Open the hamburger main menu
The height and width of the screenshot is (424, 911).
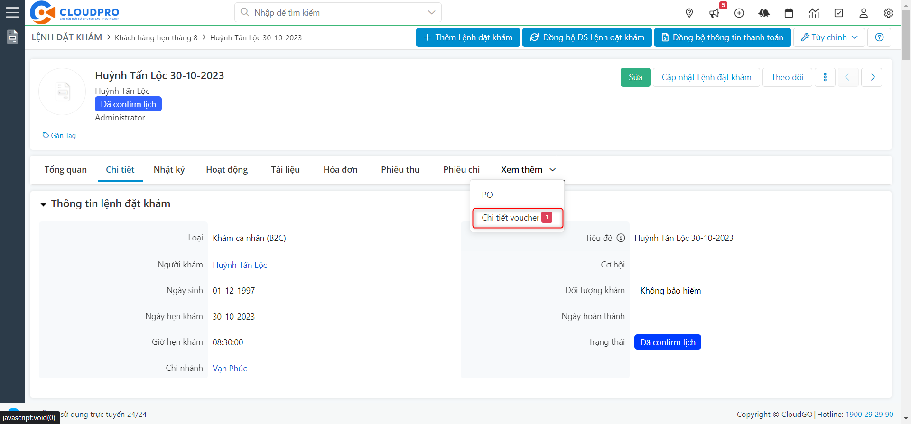pos(12,12)
